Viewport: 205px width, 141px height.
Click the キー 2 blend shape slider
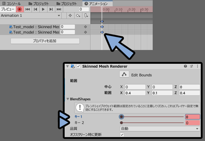click(152, 123)
